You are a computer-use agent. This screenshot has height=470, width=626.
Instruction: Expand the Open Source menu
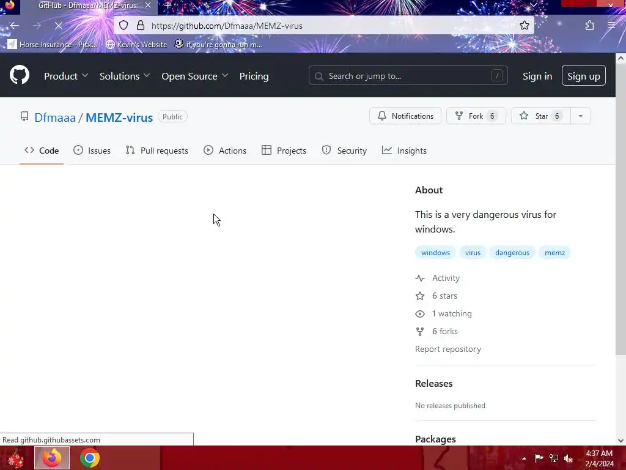pos(195,76)
